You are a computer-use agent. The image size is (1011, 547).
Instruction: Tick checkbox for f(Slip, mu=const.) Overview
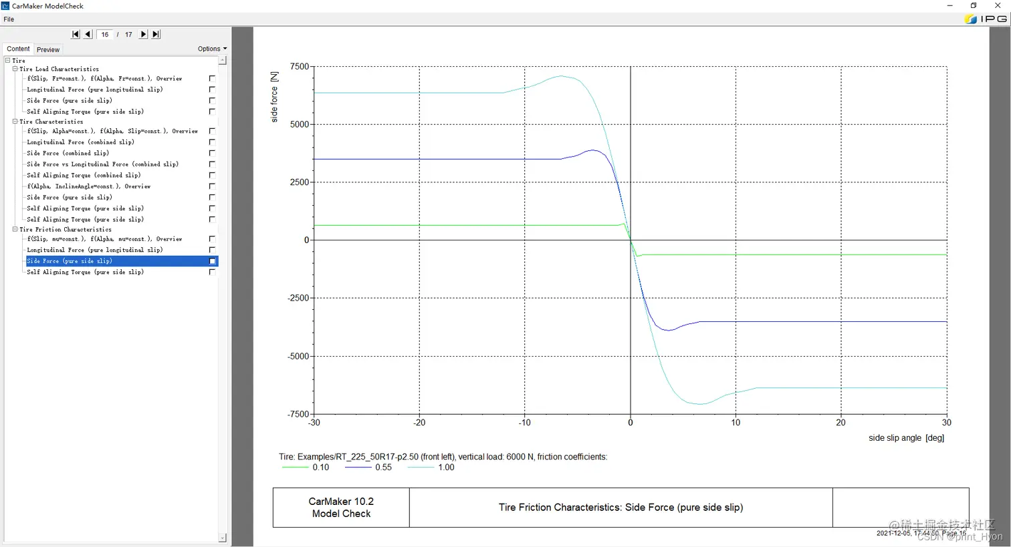(212, 238)
